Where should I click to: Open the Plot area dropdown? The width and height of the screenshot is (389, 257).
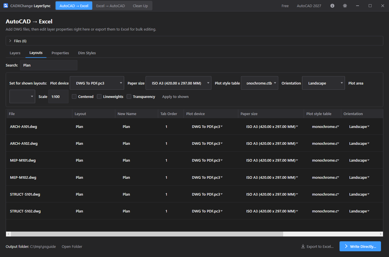pyautogui.click(x=22, y=97)
